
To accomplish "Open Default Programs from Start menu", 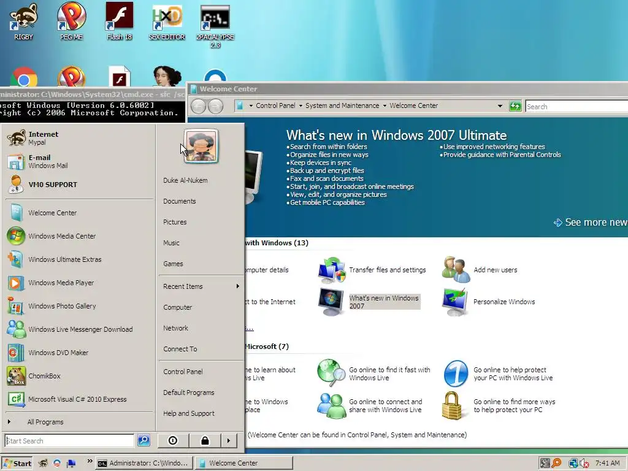I will 201,392.
